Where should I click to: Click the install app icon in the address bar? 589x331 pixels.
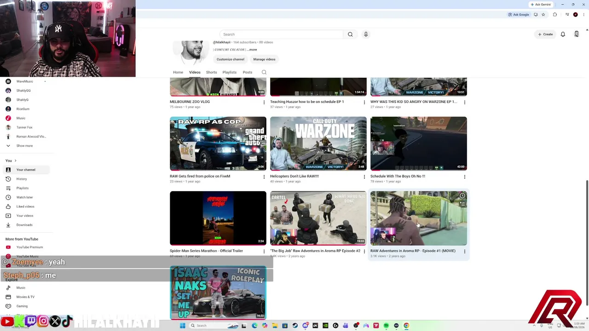(x=536, y=15)
